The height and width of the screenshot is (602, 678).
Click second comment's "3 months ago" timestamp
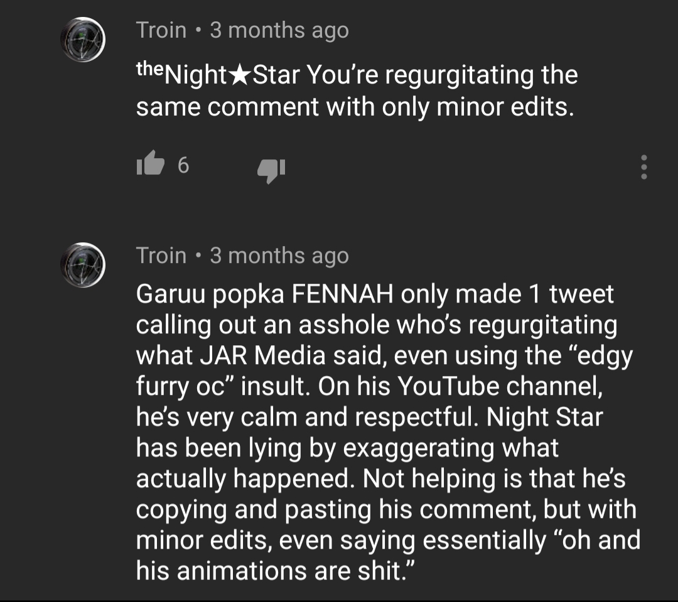point(279,255)
